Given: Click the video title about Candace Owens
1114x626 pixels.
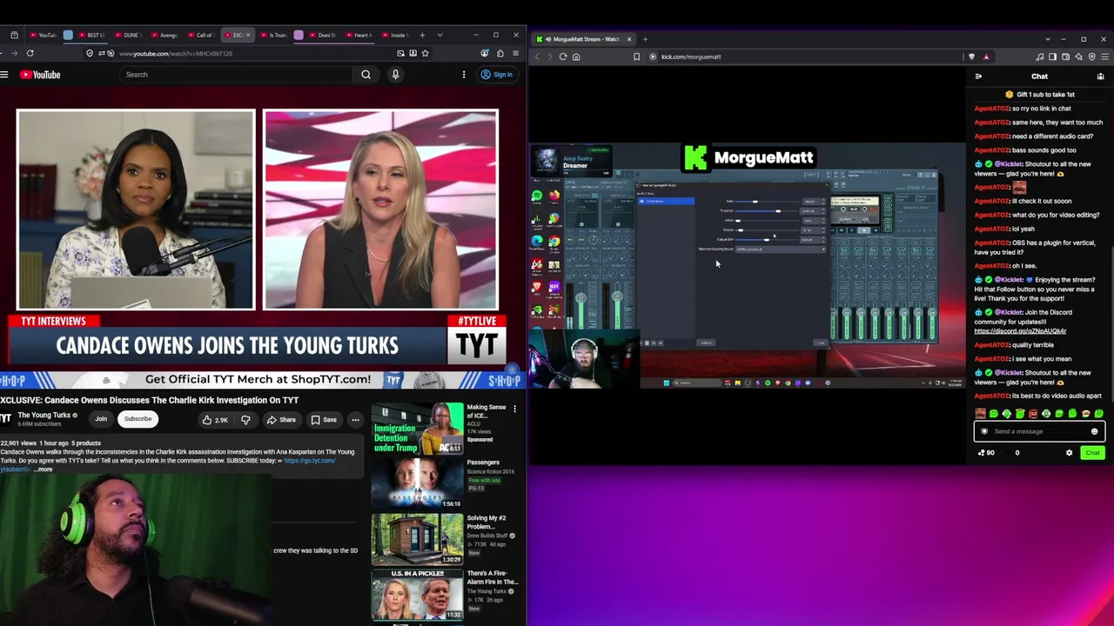Looking at the screenshot, I should (x=150, y=400).
